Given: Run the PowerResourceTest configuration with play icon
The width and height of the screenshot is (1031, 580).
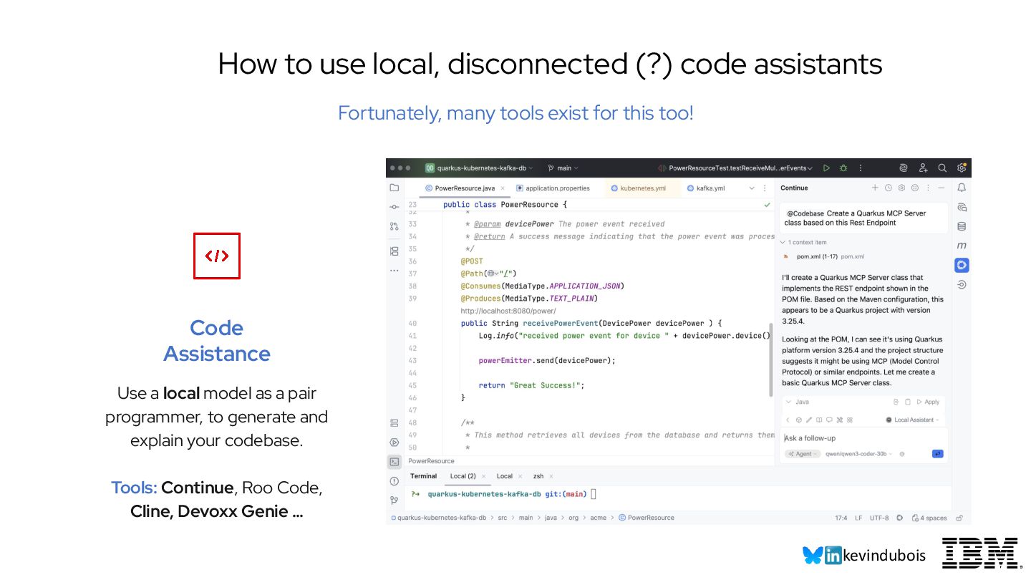Looking at the screenshot, I should pyautogui.click(x=826, y=168).
